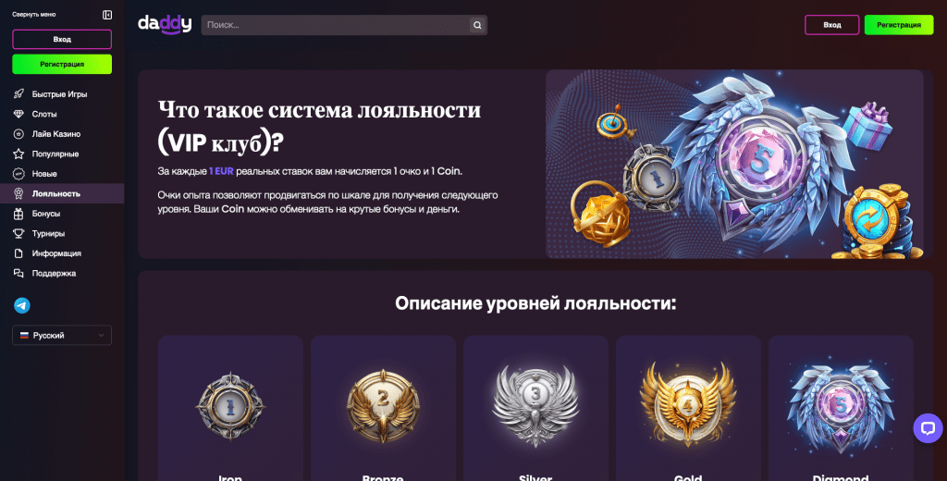The width and height of the screenshot is (947, 481).
Task: Click the daddy logo
Action: 165,24
